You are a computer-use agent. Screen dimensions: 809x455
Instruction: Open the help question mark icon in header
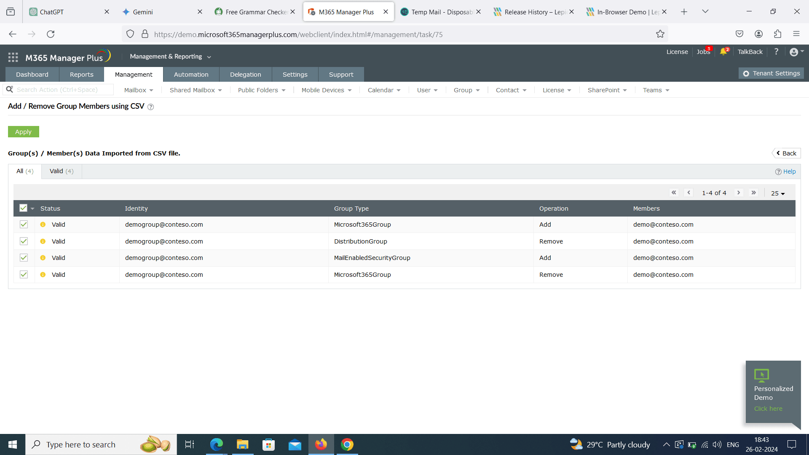coord(776,52)
